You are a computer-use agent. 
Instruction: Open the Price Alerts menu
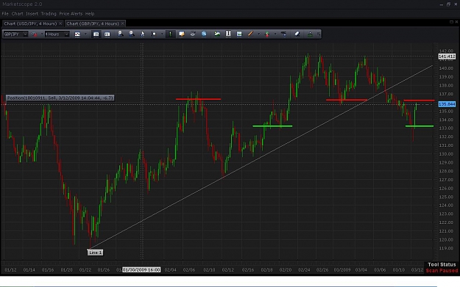point(71,14)
